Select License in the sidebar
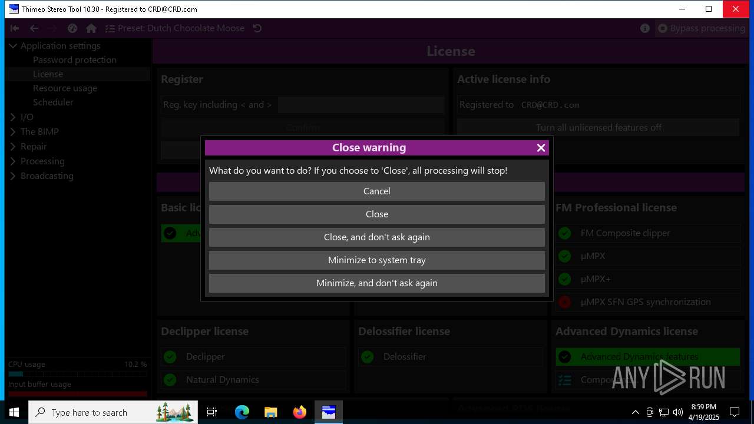This screenshot has width=754, height=424. [48, 74]
